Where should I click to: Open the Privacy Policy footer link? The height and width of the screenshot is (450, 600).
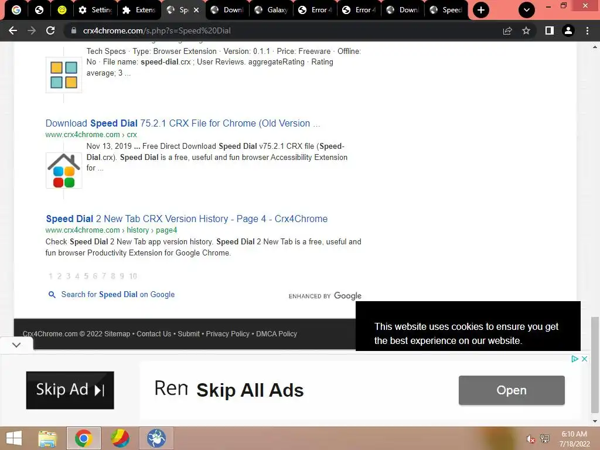point(228,333)
